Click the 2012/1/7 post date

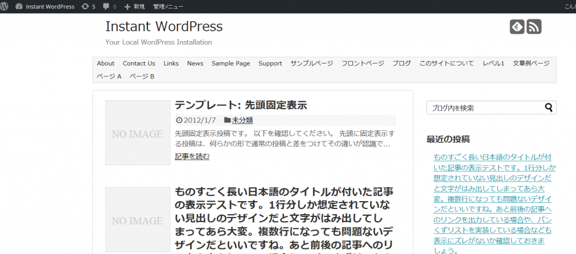point(200,120)
